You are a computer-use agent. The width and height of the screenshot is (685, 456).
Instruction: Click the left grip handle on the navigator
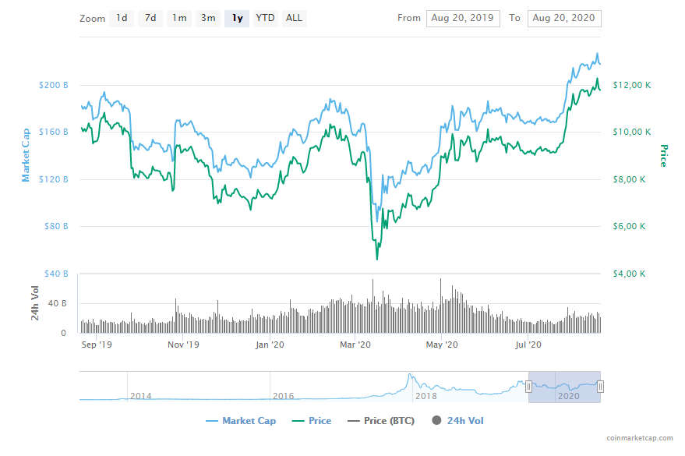pyautogui.click(x=530, y=385)
